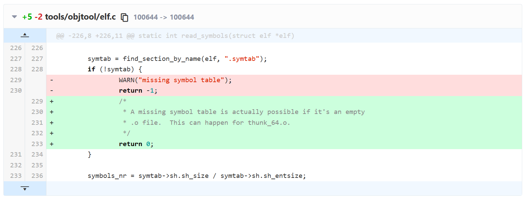
Task: Open the tools/objtool/elf.c file name
Action: click(x=80, y=17)
